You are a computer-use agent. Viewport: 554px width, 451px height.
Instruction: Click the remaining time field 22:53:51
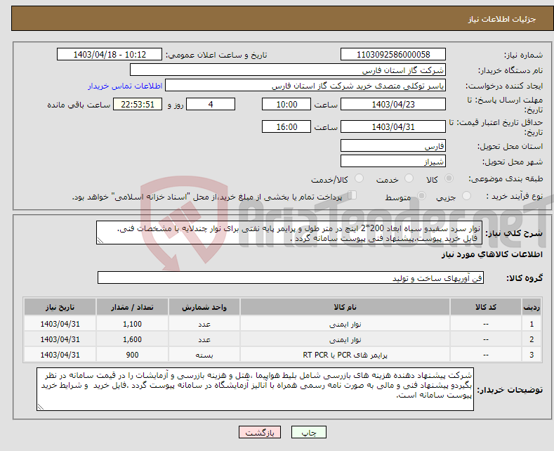point(138,104)
